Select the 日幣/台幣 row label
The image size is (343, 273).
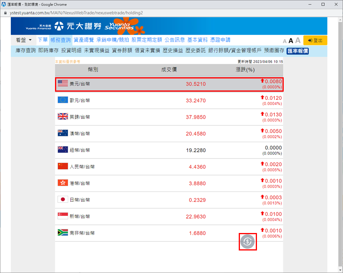[x=80, y=200]
